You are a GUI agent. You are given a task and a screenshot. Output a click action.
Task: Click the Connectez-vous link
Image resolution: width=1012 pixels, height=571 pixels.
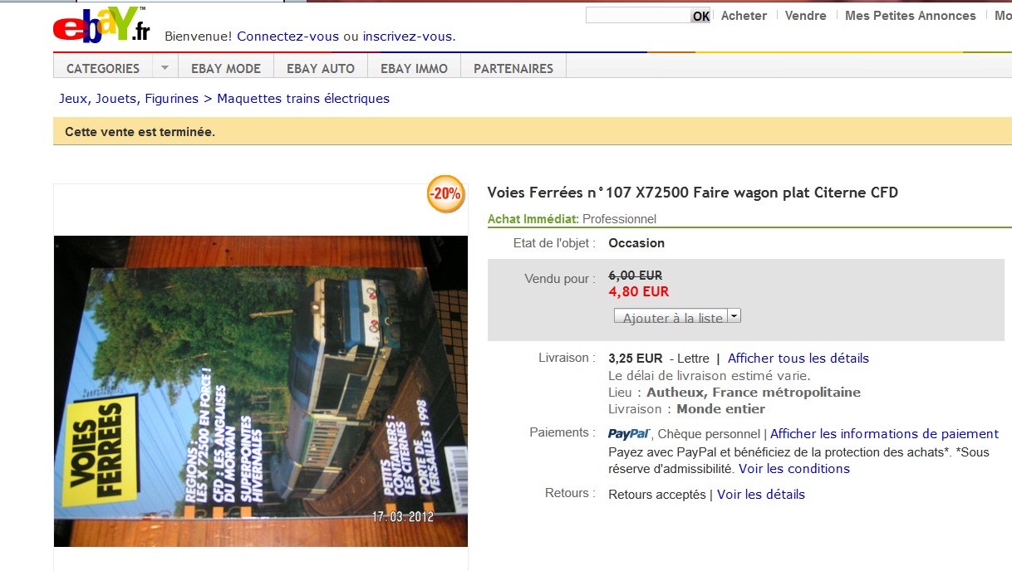pos(288,37)
